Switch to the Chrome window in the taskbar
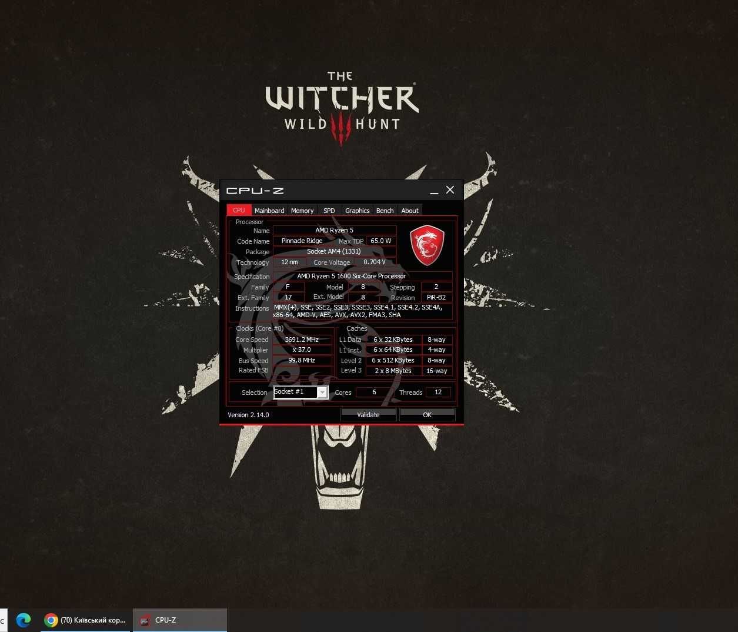Screen dimensions: 738x632 (x=86, y=620)
